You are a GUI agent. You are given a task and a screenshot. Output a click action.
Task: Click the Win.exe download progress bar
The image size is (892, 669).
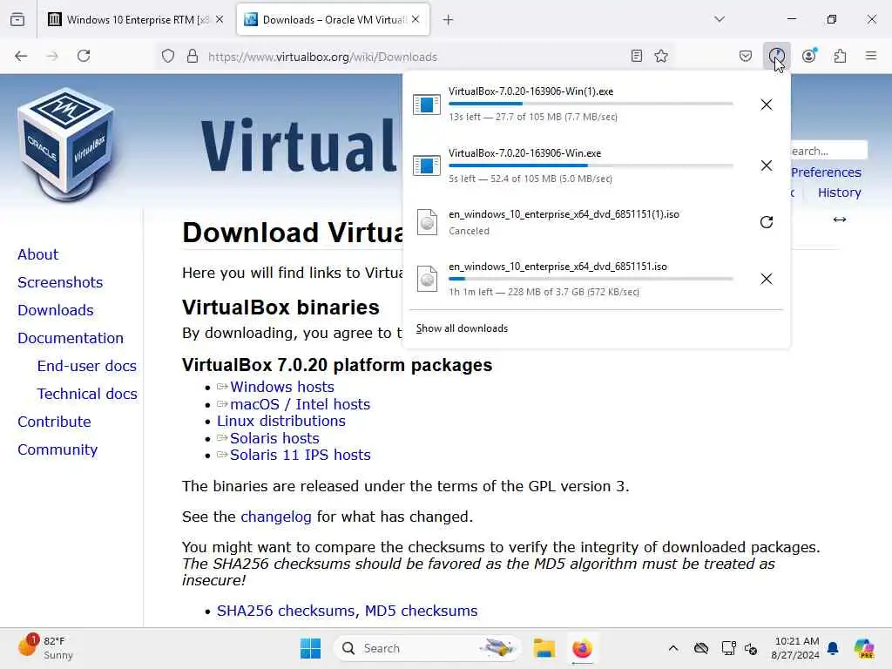[591, 166]
